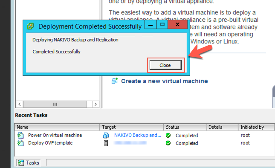Open the Tasks button in status bar

tap(29, 163)
